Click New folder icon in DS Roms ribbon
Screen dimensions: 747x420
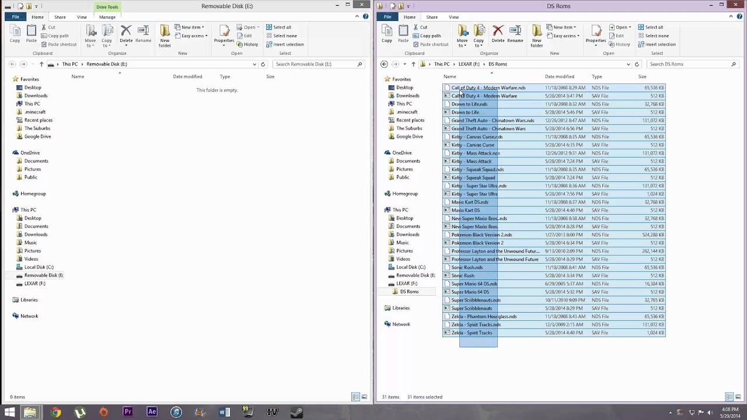pos(536,36)
